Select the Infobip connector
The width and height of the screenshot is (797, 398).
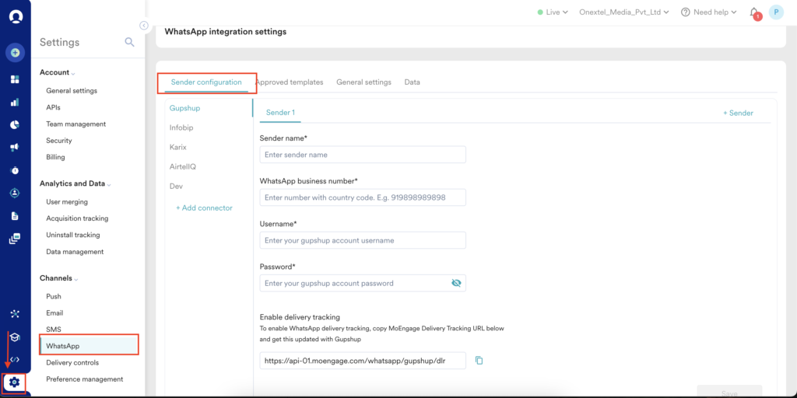[x=181, y=128]
